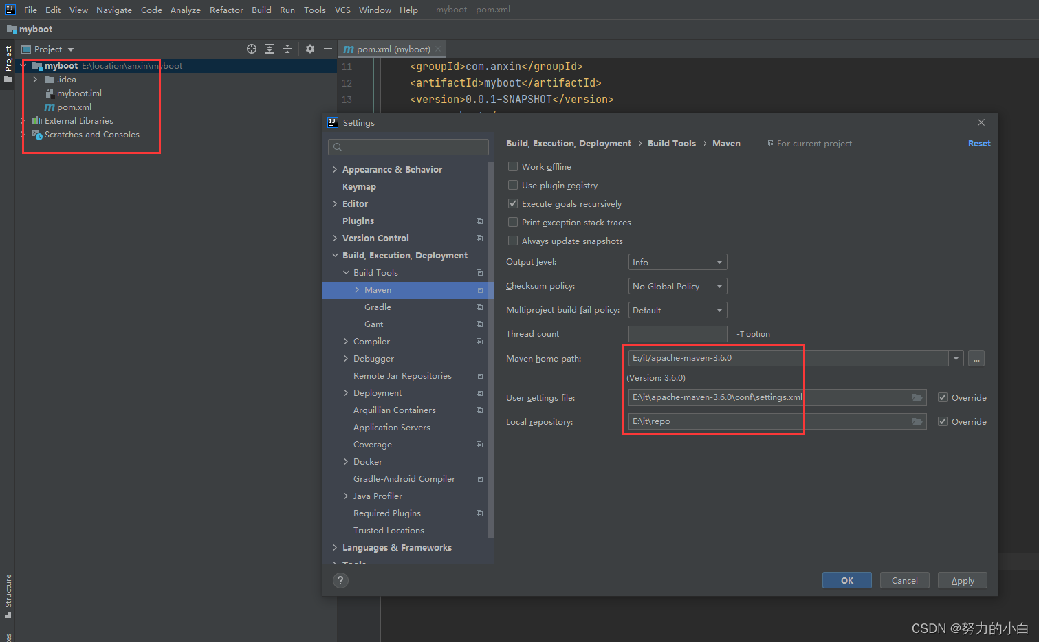The image size is (1039, 642).
Task: Open the Structure tool window stripe
Action: (8, 595)
